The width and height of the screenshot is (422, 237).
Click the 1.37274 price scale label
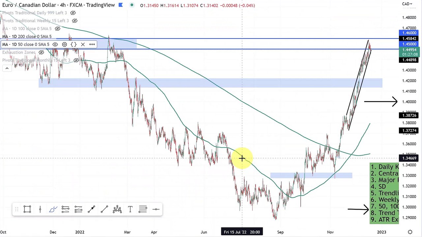(408, 131)
